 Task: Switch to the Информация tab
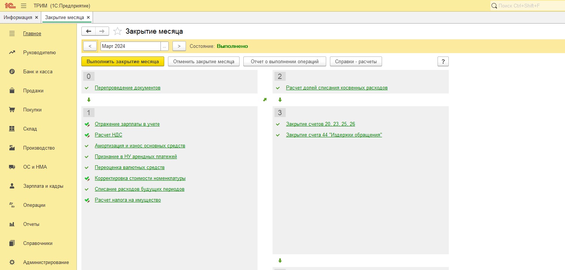pyautogui.click(x=18, y=18)
